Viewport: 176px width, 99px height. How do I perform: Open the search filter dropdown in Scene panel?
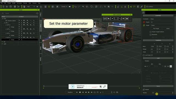[x=37, y=13]
